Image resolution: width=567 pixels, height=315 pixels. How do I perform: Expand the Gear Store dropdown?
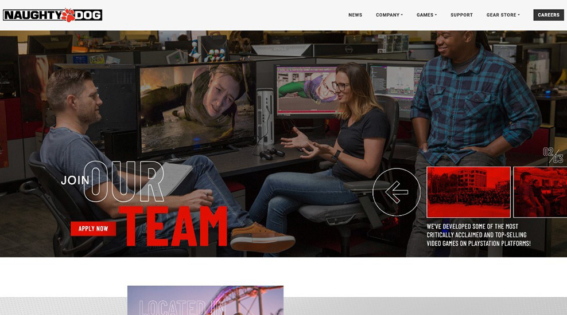(503, 15)
